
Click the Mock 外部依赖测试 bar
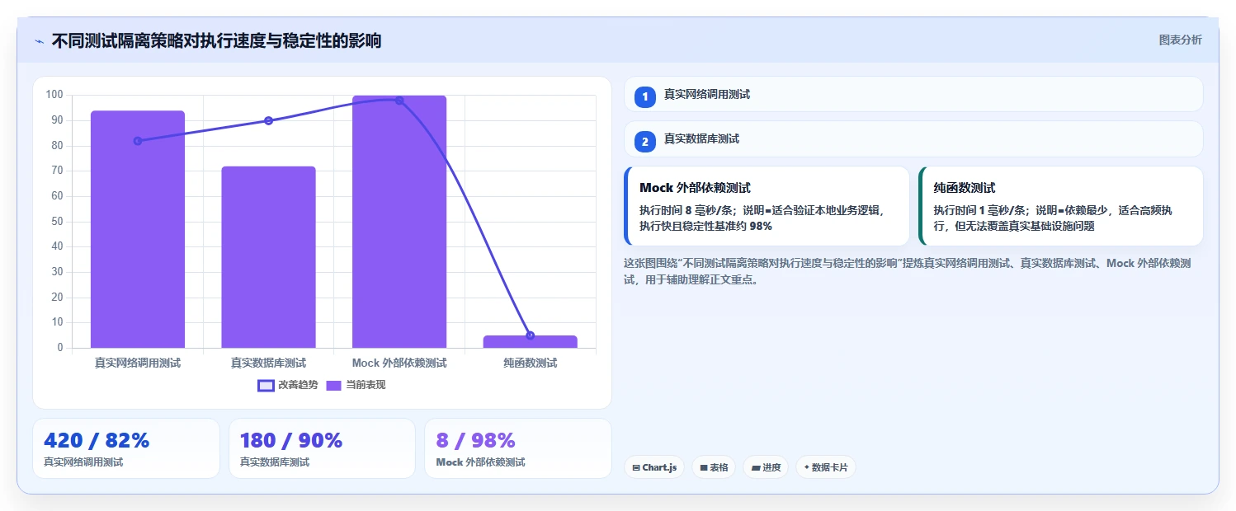[399, 222]
